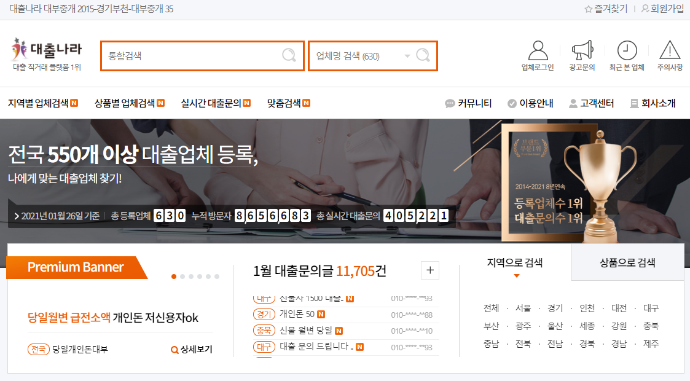Screen dimensions: 690x381
Task: Select region 전체
Action: click(491, 308)
